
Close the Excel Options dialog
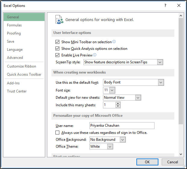click(179, 5)
